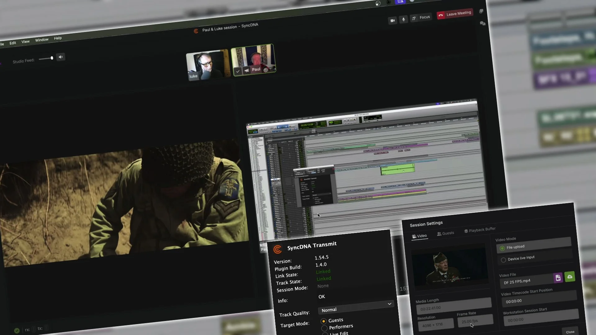Click the Leave Meeting button
Image resolution: width=596 pixels, height=335 pixels.
pyautogui.click(x=455, y=13)
